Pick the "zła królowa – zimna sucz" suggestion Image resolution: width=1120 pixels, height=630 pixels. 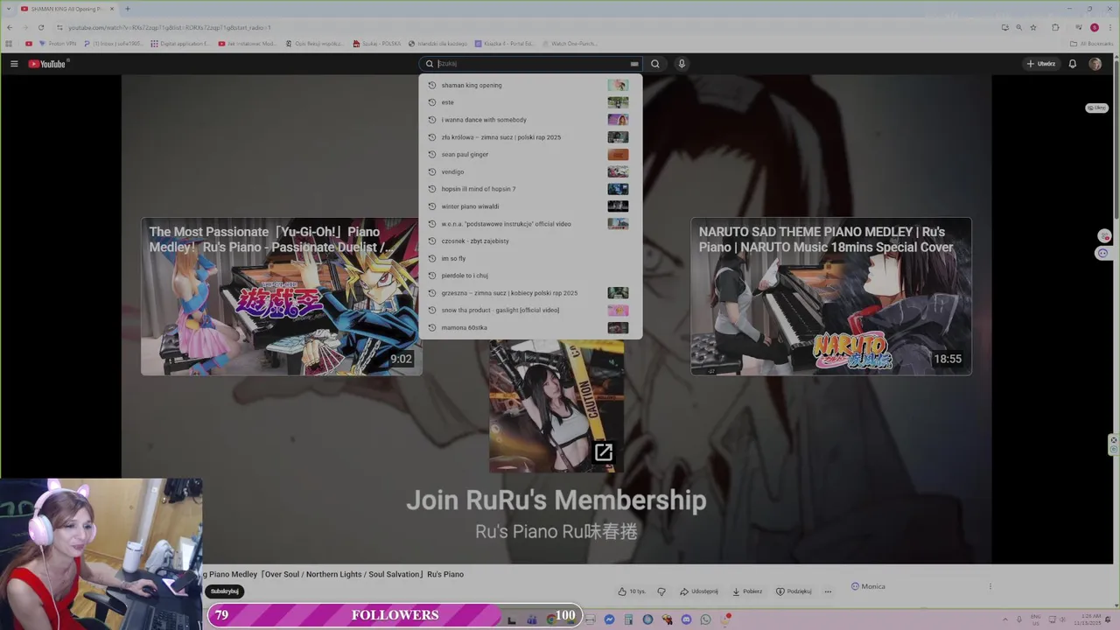tap(529, 137)
